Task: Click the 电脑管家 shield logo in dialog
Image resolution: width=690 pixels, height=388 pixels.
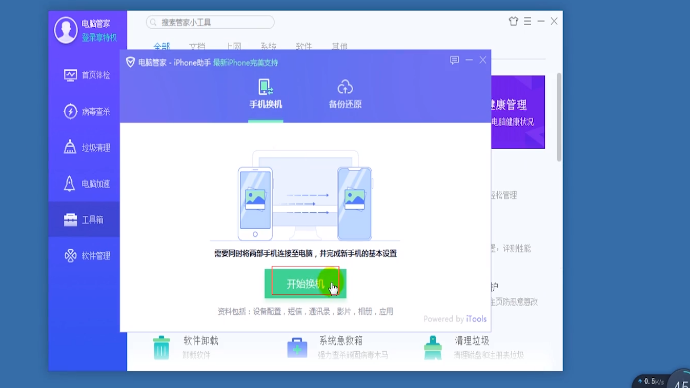Action: [130, 62]
